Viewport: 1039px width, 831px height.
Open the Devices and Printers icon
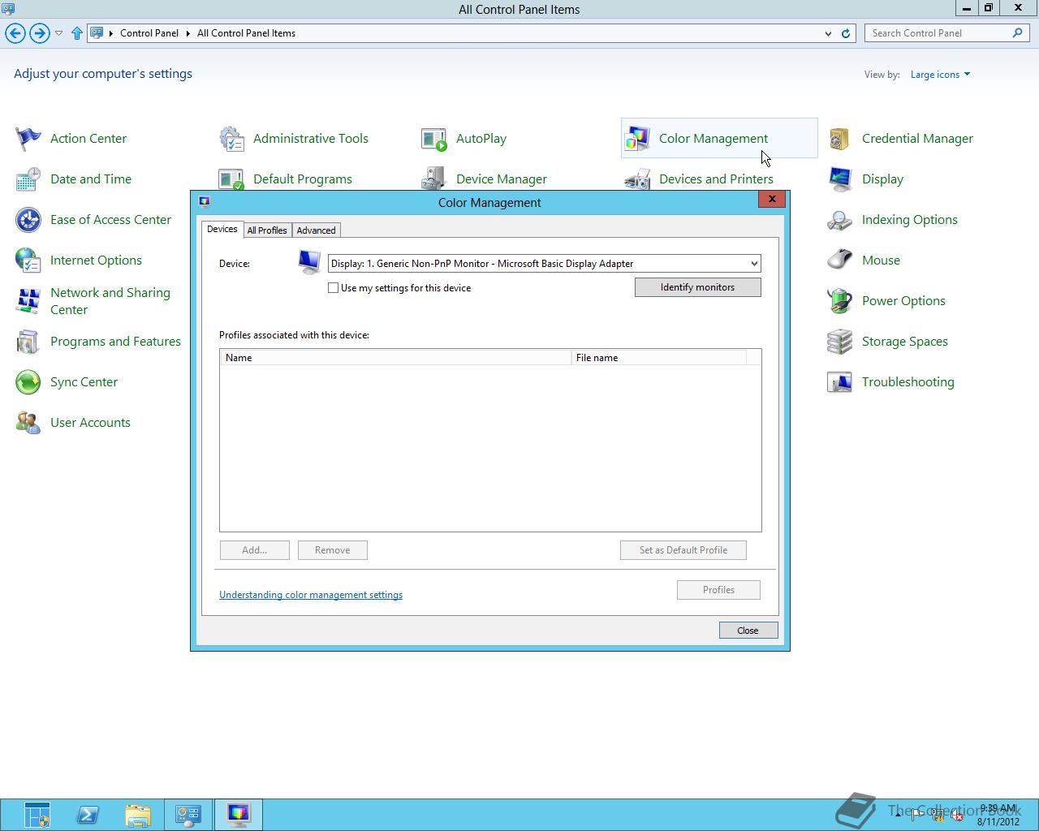click(637, 179)
